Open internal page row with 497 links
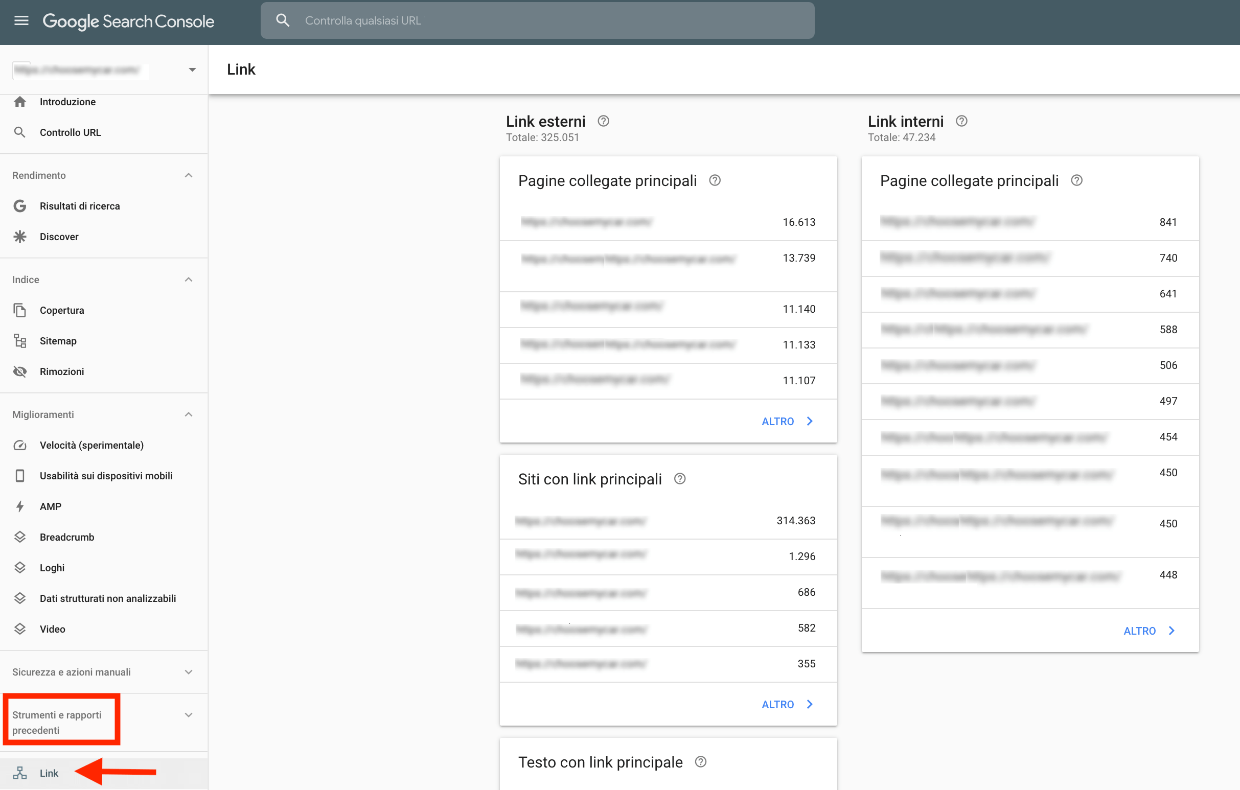 coord(1030,402)
